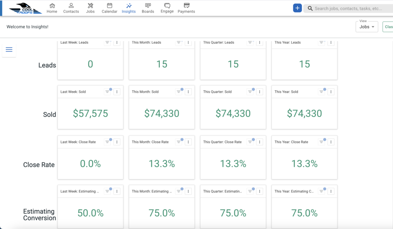This screenshot has height=229, width=393.
Task: Open three-dot menu on This Quarter: Close Rate
Action: 260,142
